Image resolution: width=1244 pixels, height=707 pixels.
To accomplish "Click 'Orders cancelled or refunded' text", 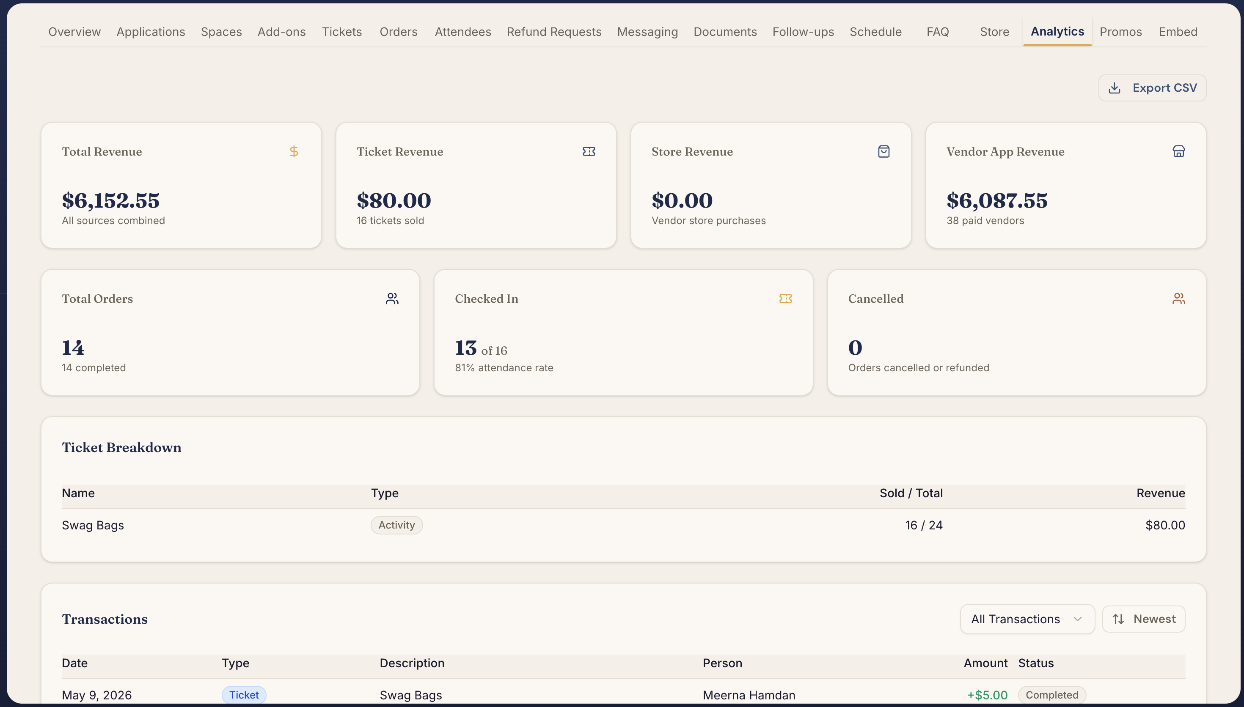I will point(919,368).
